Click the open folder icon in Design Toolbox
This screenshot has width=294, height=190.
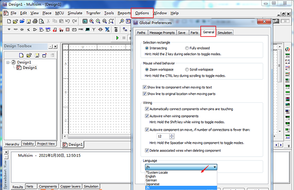tap(29, 55)
